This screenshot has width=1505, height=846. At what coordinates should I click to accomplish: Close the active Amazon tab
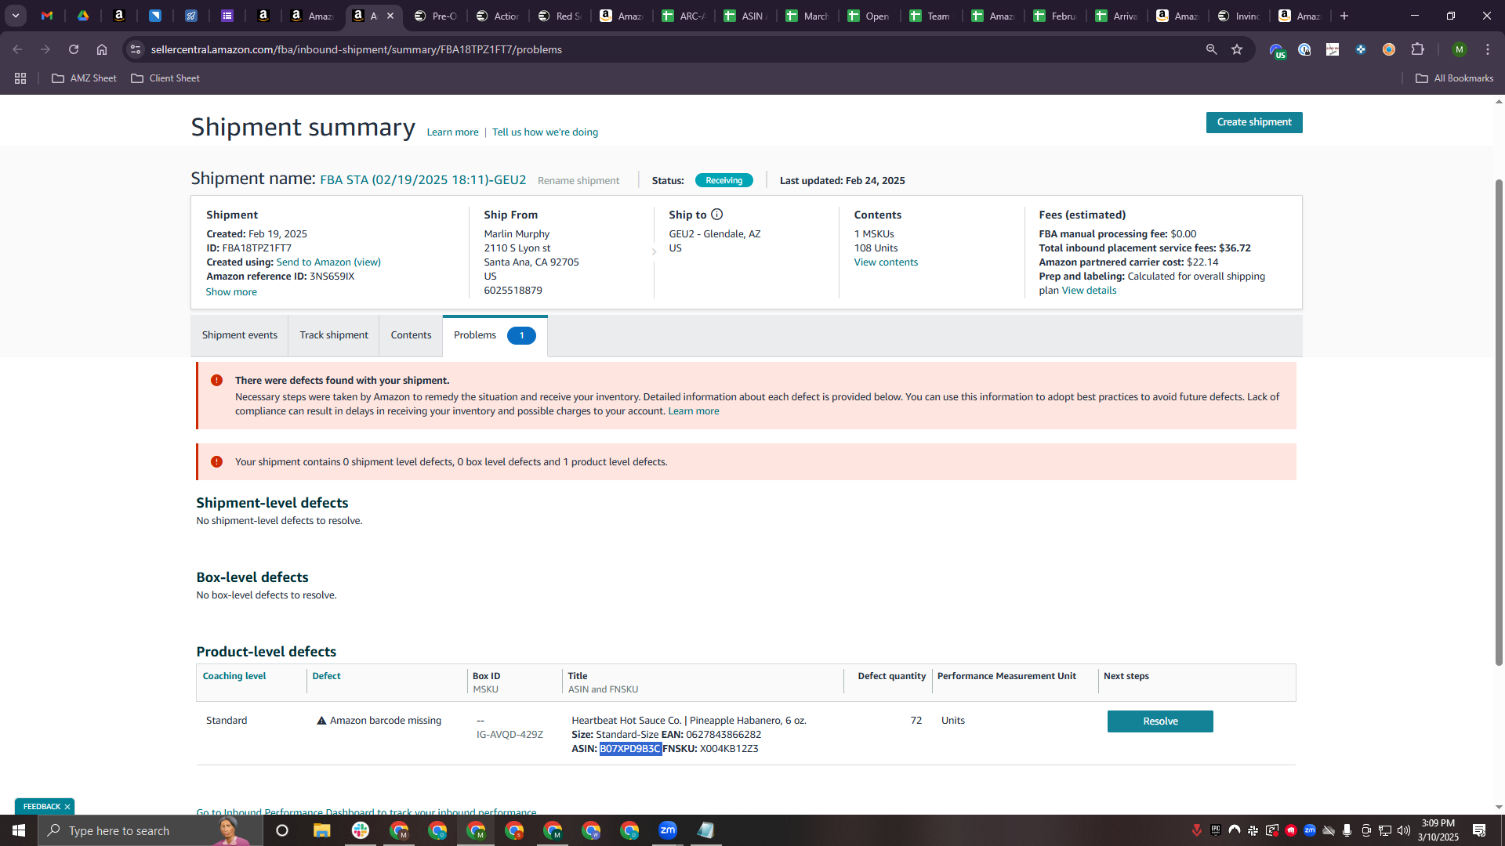coord(390,16)
